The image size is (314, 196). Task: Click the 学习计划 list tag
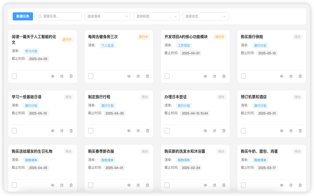pyautogui.click(x=31, y=51)
